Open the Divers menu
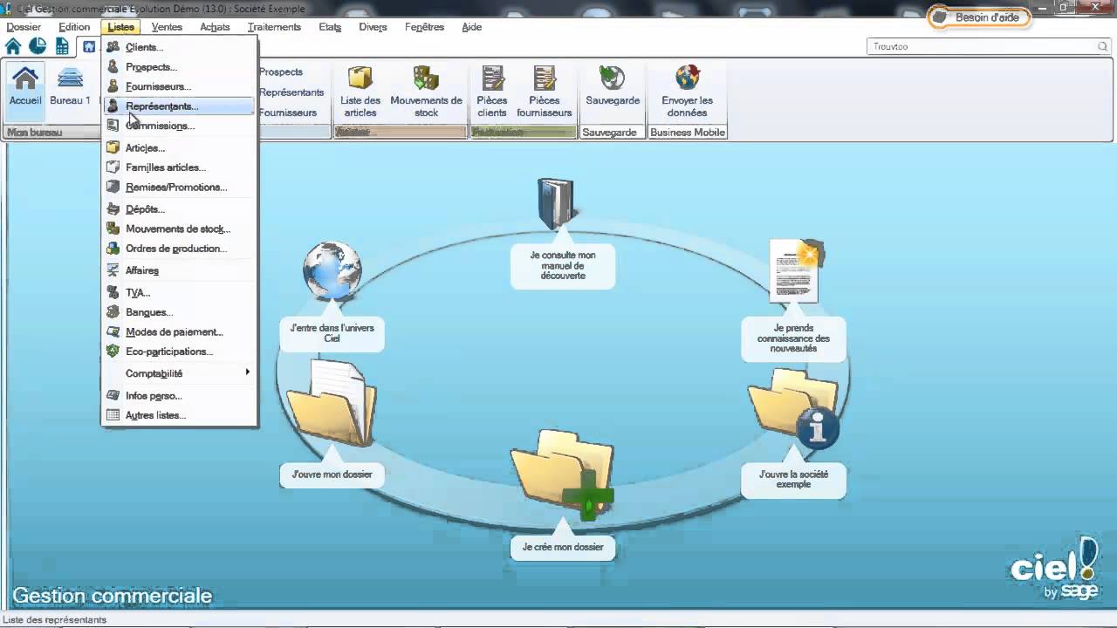The width and height of the screenshot is (1117, 628). click(x=373, y=27)
